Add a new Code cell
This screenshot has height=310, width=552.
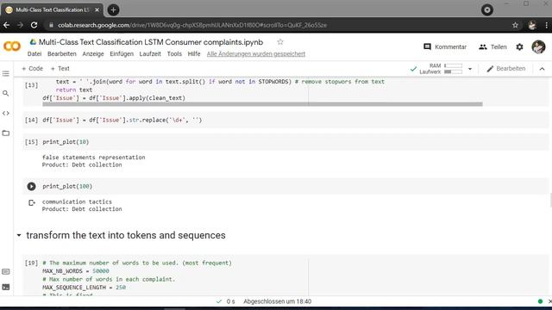[32, 69]
